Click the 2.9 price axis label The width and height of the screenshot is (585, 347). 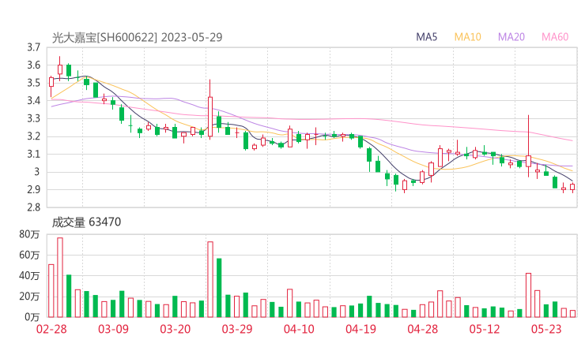pyautogui.click(x=33, y=189)
